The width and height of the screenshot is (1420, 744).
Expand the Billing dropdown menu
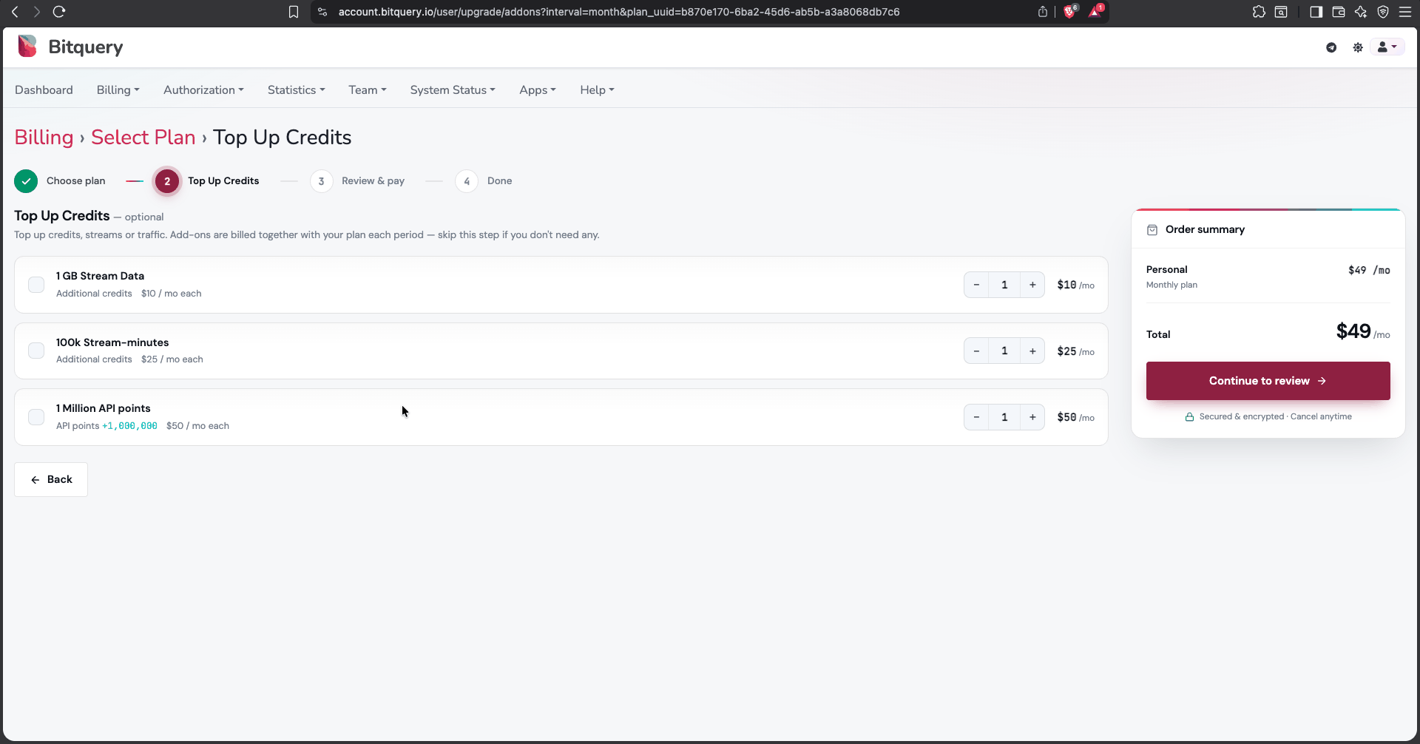118,89
